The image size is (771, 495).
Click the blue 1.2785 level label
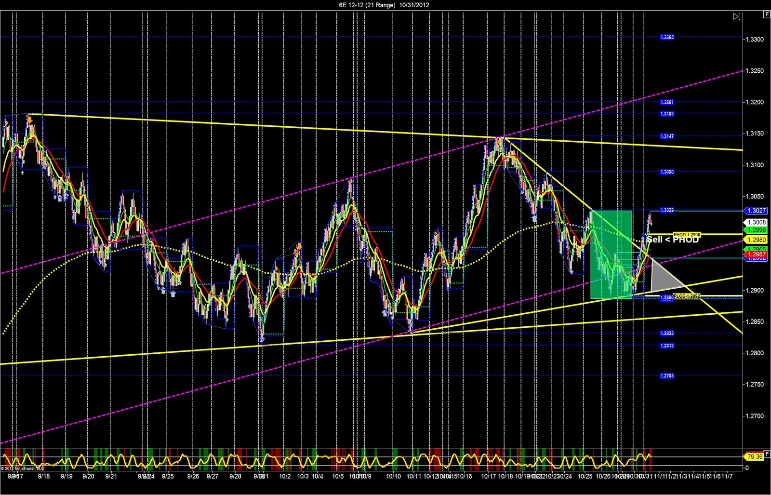[x=667, y=375]
